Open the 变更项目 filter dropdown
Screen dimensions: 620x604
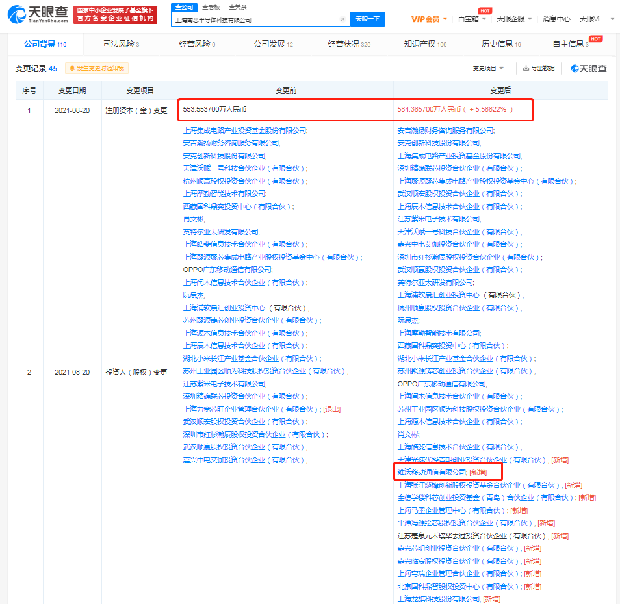(488, 68)
